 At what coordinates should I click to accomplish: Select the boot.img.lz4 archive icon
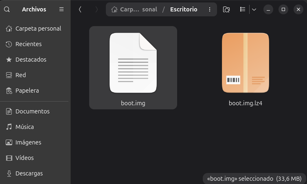246,63
